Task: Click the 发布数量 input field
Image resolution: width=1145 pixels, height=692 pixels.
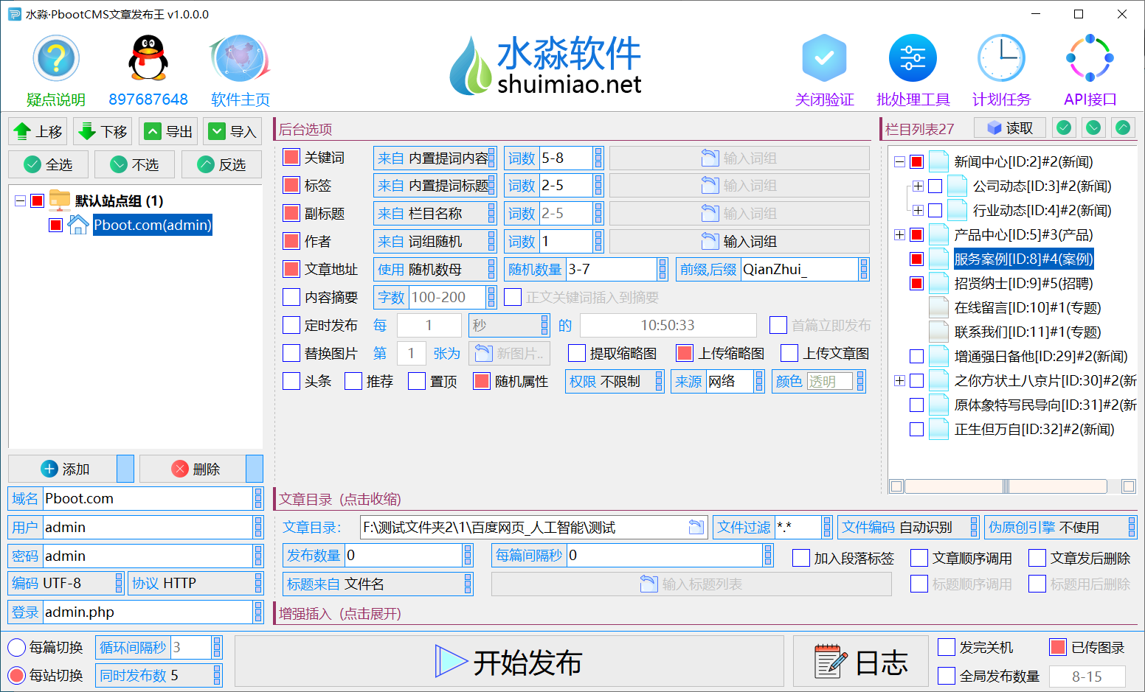Action: [x=404, y=555]
